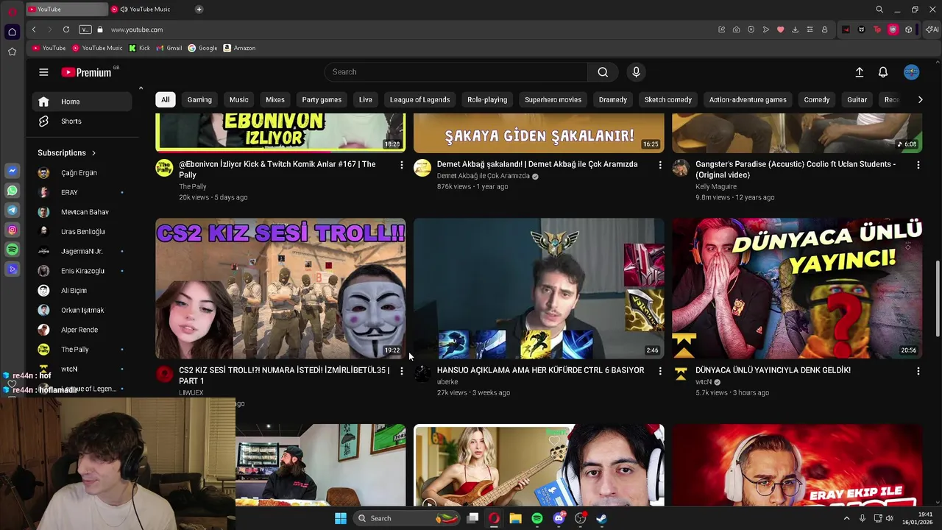Open Opera start page home icon

(x=12, y=32)
